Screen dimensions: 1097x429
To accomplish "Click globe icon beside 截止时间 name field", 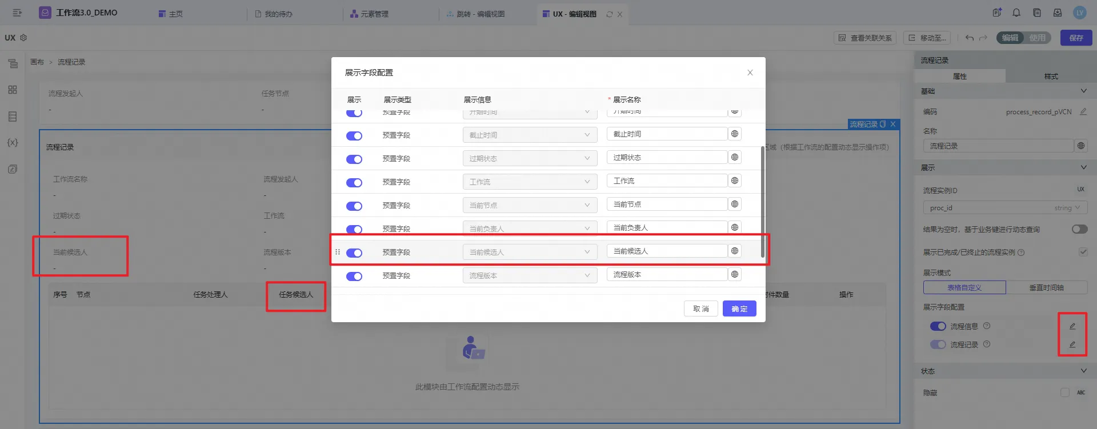I will 735,134.
